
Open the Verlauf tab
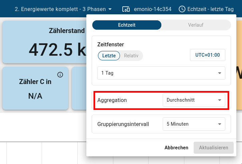[196, 25]
